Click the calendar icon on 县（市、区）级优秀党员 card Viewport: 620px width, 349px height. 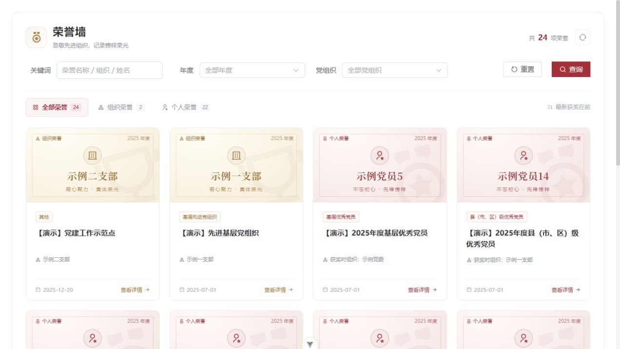(x=469, y=290)
